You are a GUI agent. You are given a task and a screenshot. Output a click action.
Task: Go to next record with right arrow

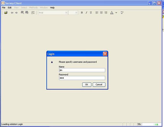tap(16, 13)
